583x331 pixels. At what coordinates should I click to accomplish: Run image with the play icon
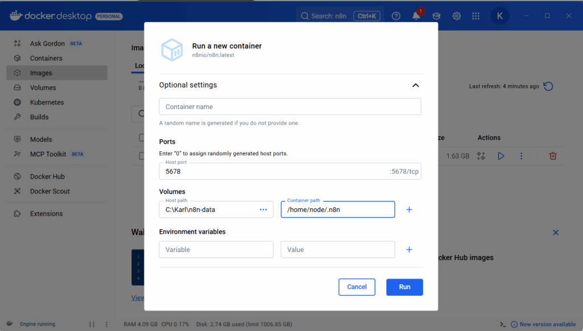click(501, 156)
